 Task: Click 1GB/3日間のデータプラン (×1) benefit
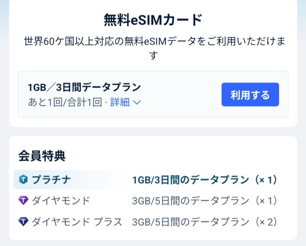pyautogui.click(x=204, y=180)
